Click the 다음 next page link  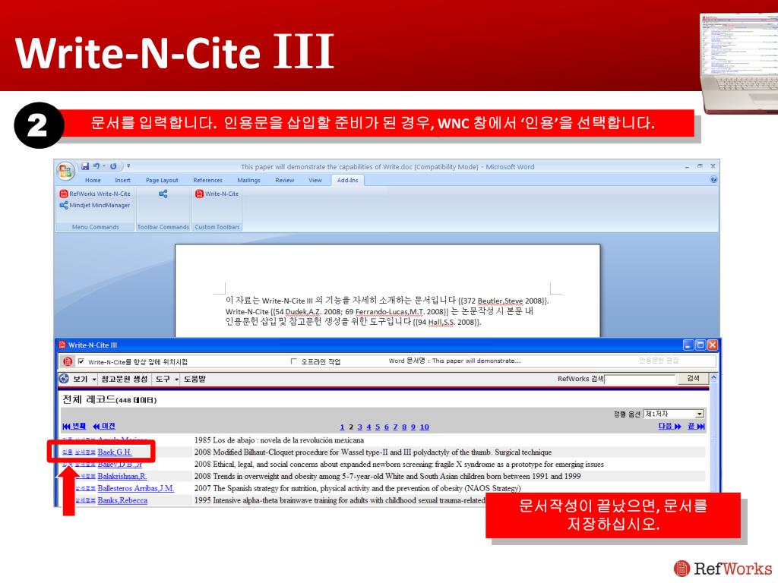point(670,427)
